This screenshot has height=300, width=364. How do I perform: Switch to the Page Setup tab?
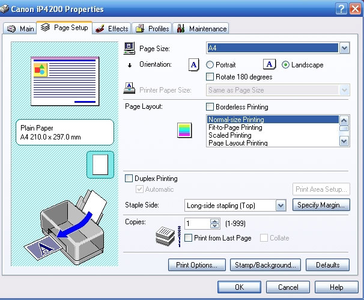click(64, 28)
